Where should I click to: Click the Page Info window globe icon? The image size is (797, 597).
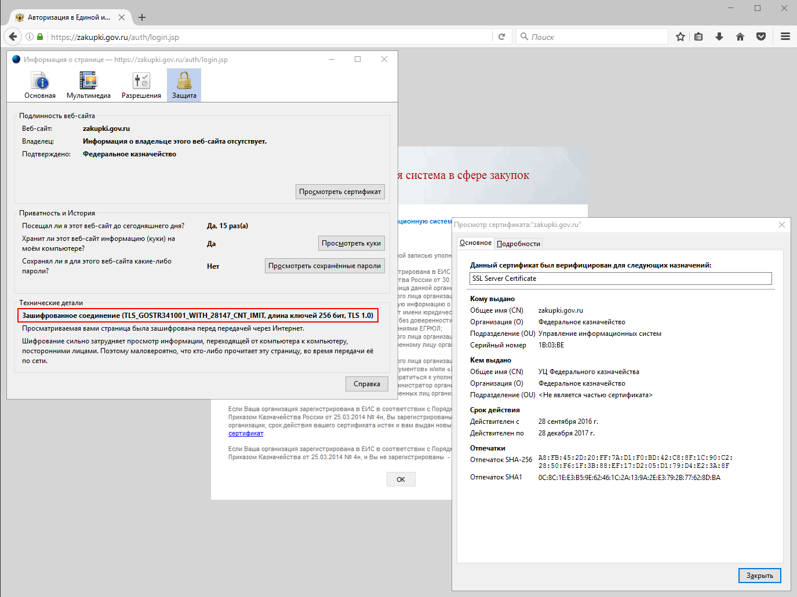pyautogui.click(x=16, y=59)
